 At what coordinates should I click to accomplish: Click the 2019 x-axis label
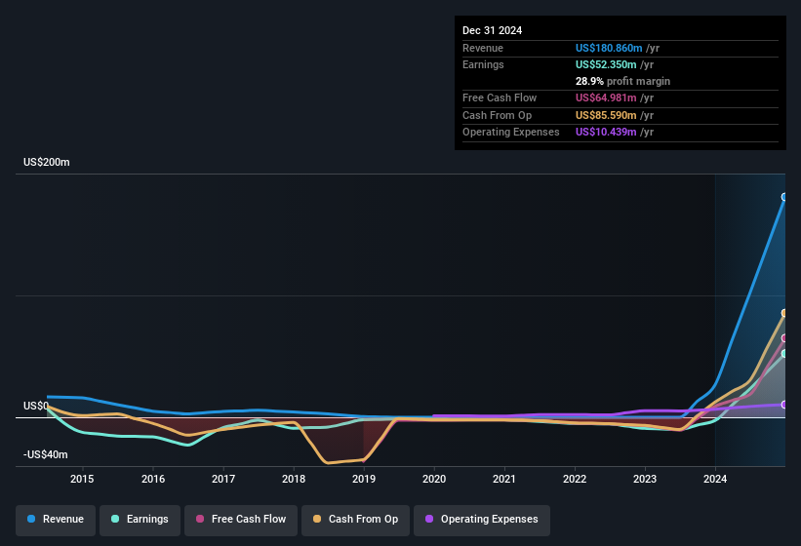(x=364, y=479)
